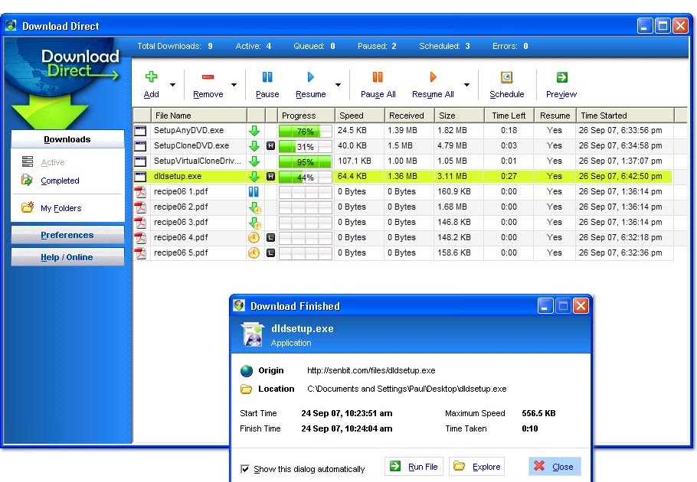Screen dimensions: 697x482
Task: Click the paused status icon of recipe06 1.pdf
Action: [x=254, y=192]
